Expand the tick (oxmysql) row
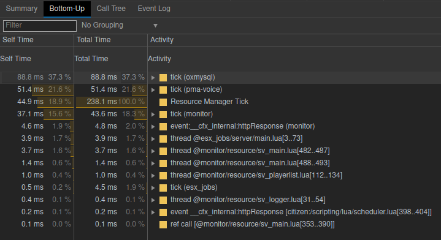This screenshot has height=240, width=441. point(153,78)
